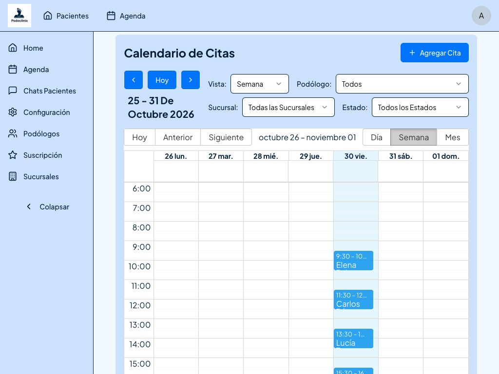499x374 pixels.
Task: Click the Sucursales building icon
Action: click(13, 176)
